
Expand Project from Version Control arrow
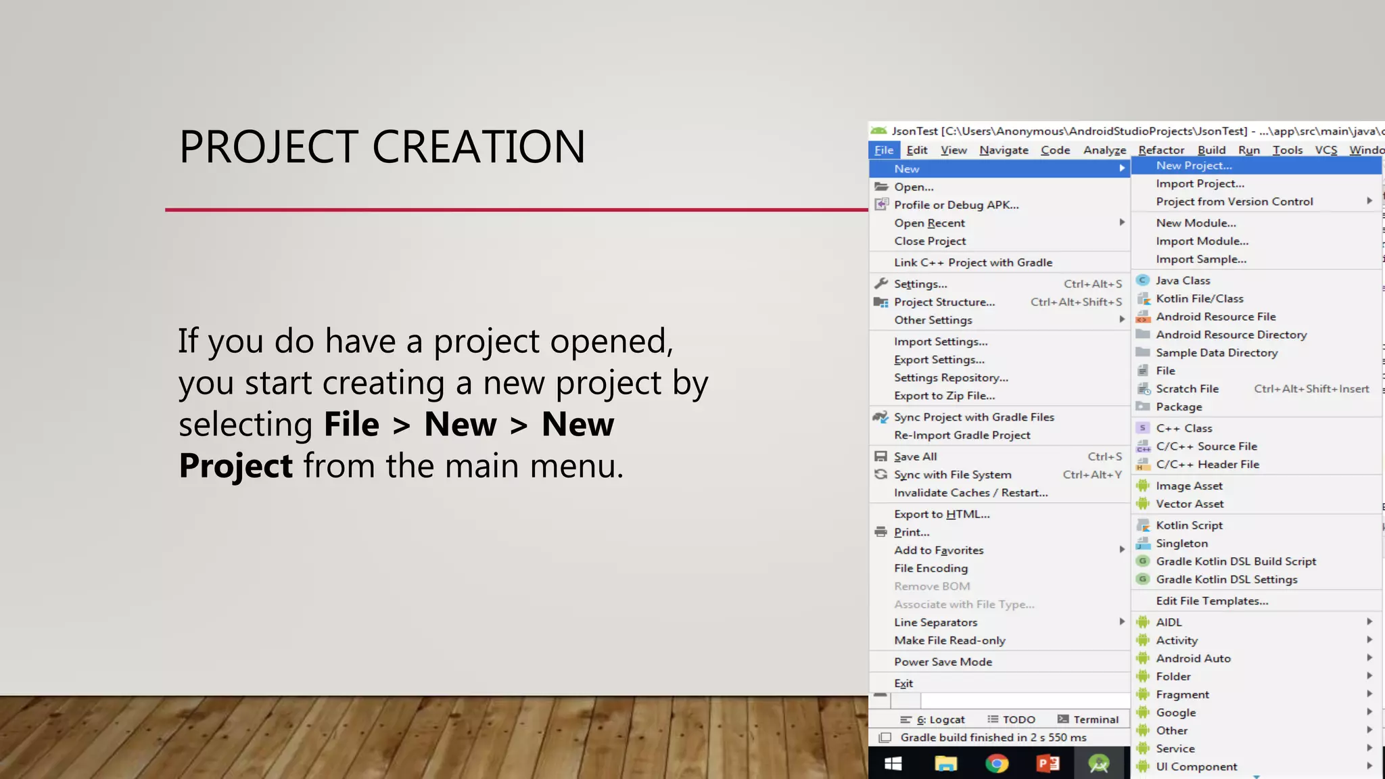1369,201
